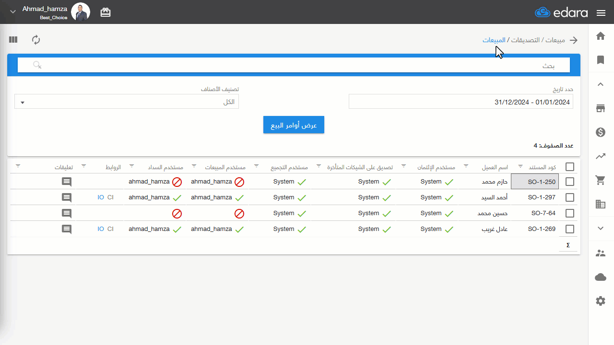Screen dimensions: 614x345
Task: Open the store icon in the sidebar
Action: pyautogui.click(x=601, y=108)
